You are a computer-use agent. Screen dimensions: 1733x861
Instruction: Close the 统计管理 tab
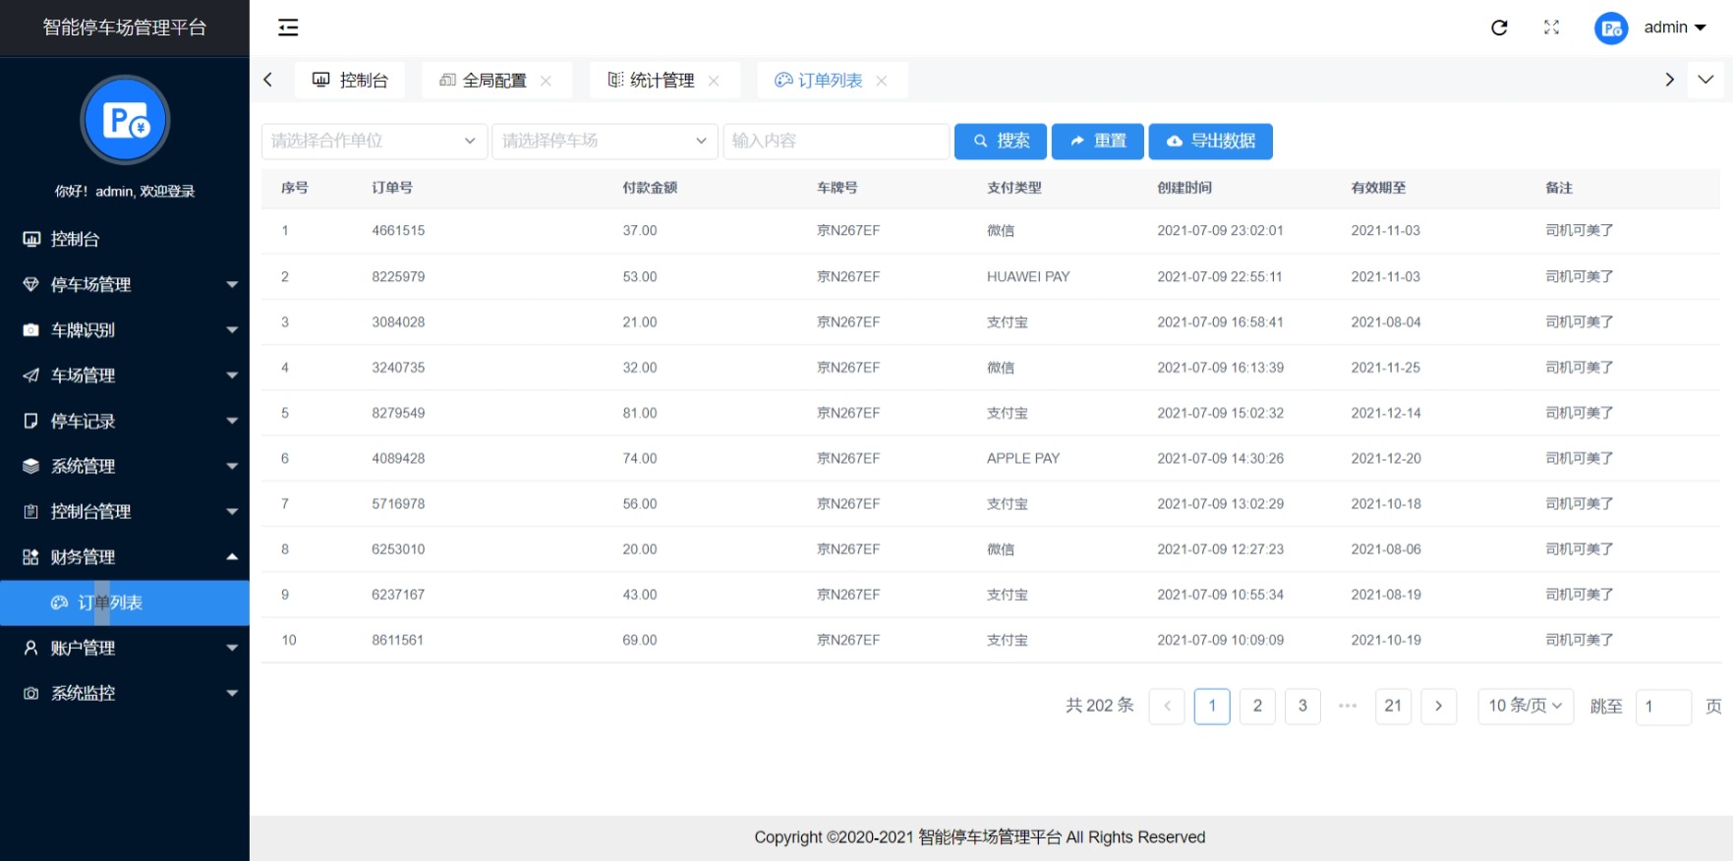[x=714, y=81]
